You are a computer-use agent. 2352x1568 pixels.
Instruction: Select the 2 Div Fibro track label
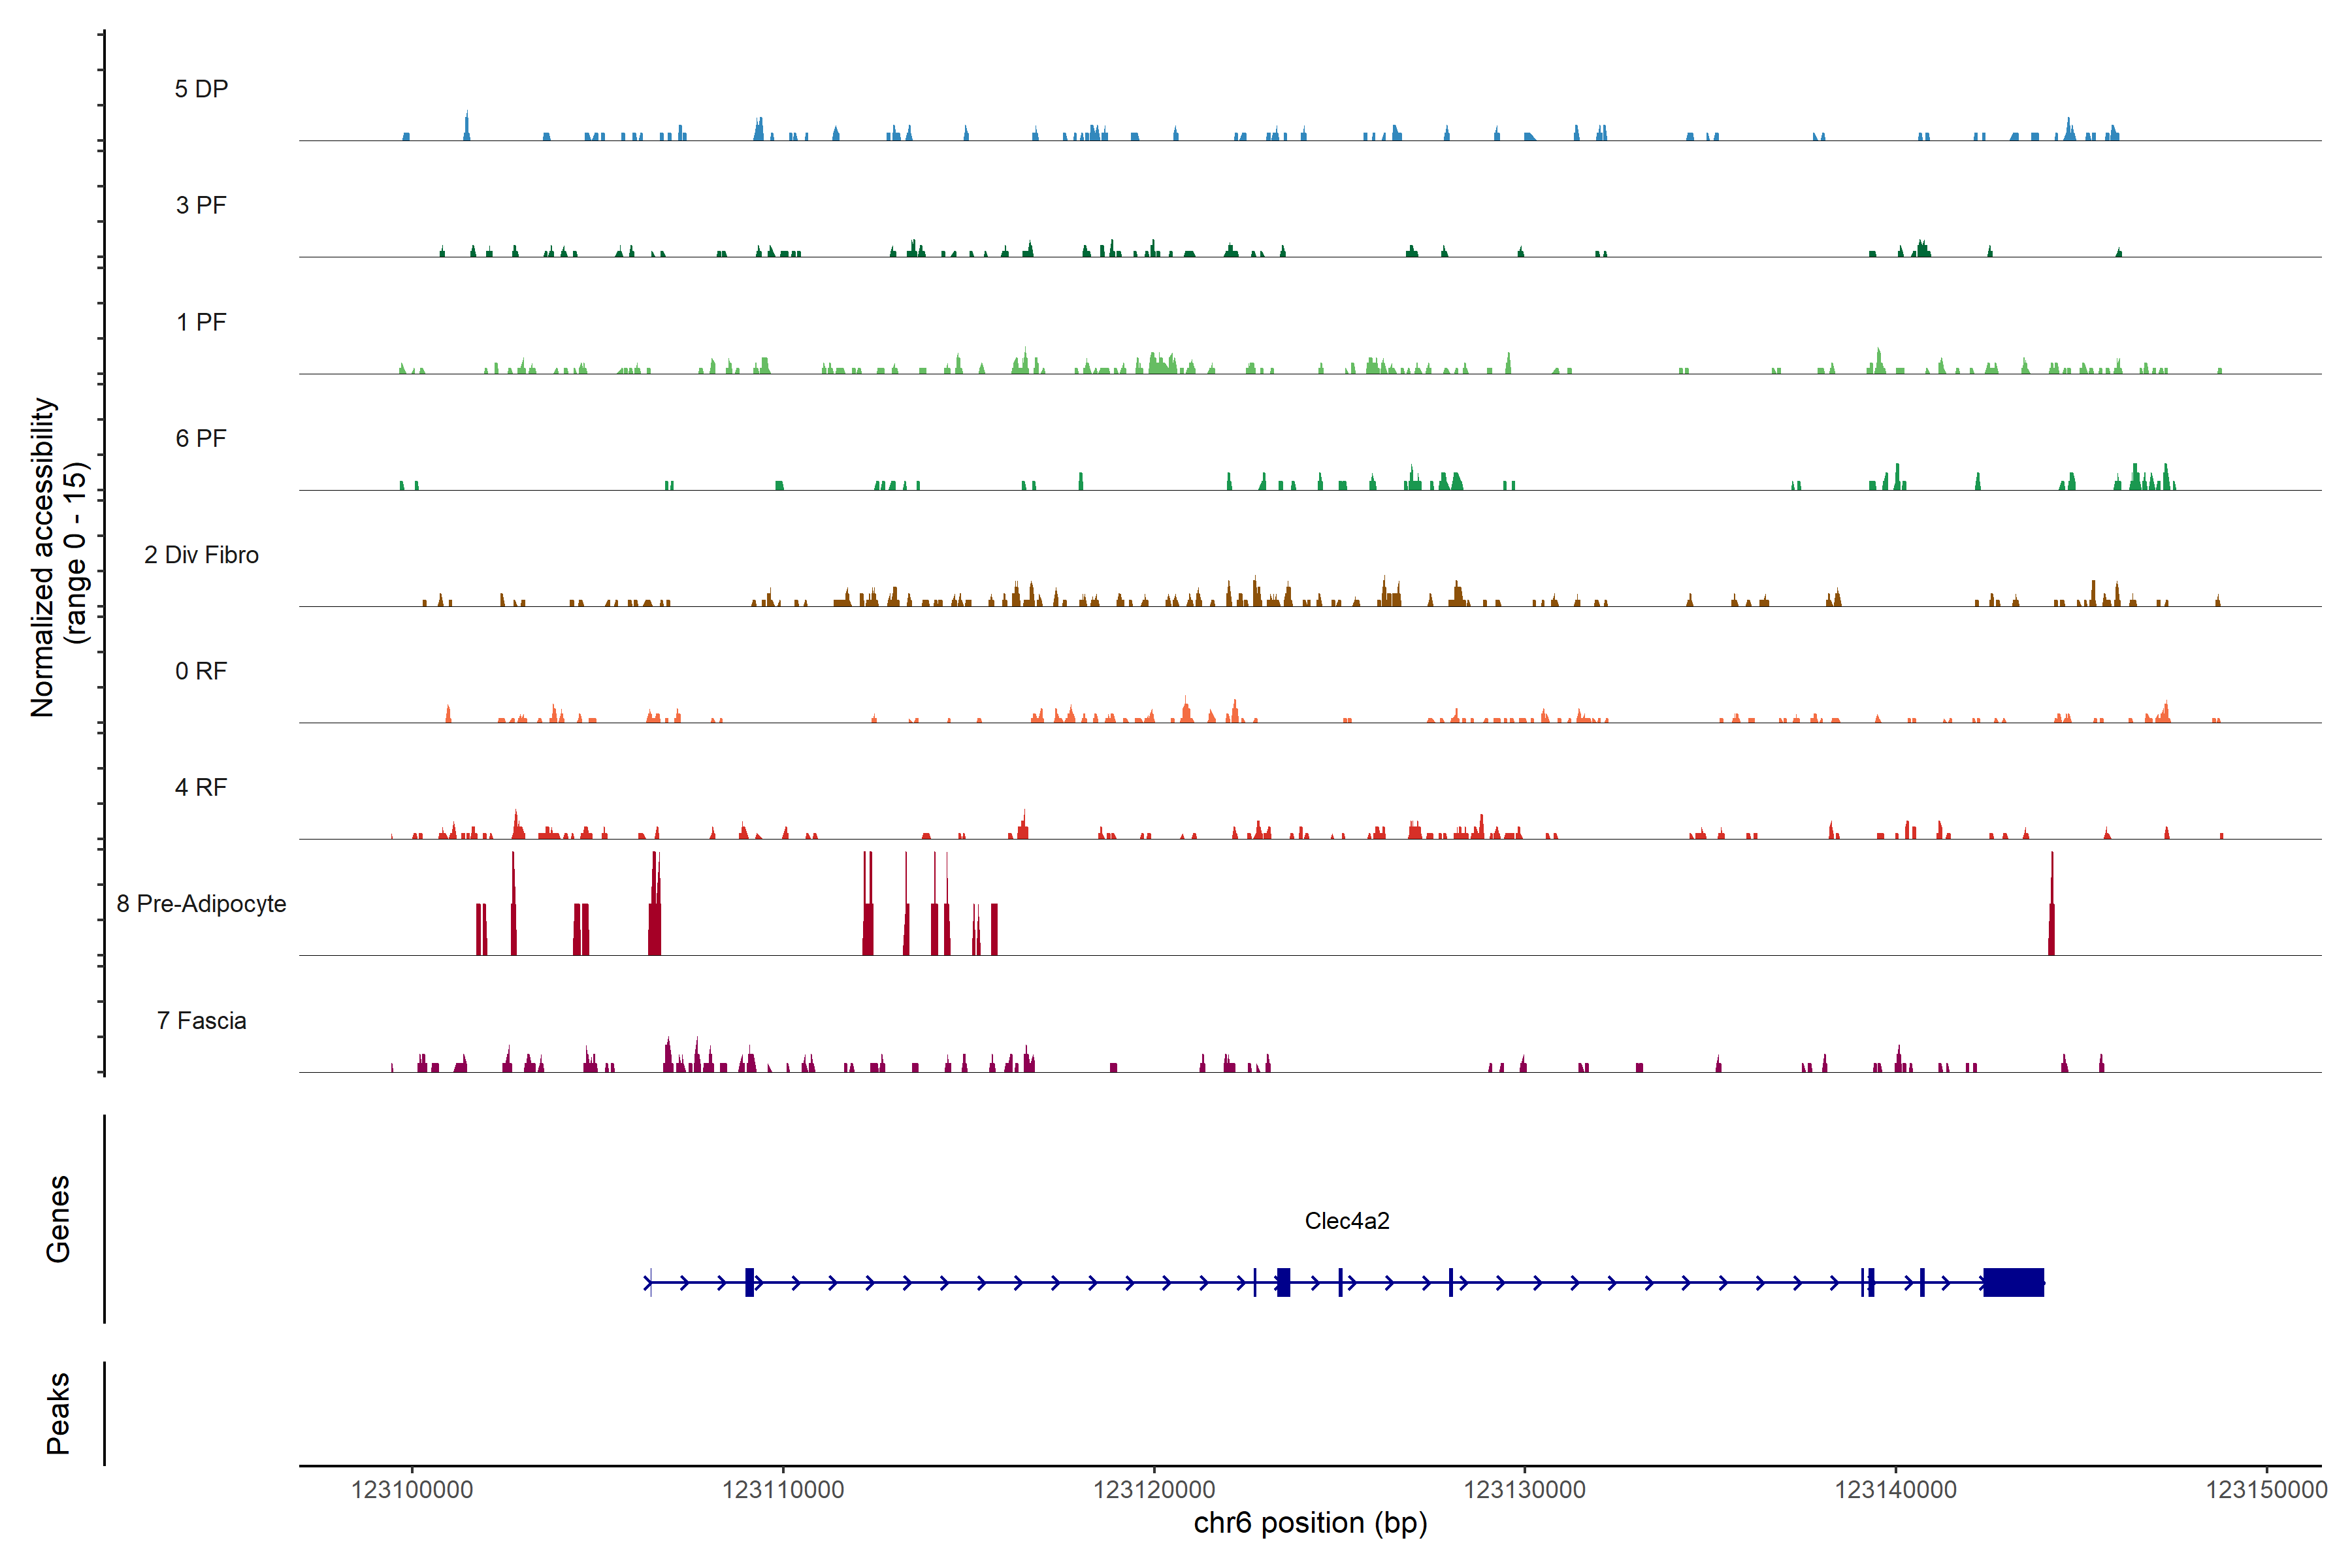[x=201, y=555]
